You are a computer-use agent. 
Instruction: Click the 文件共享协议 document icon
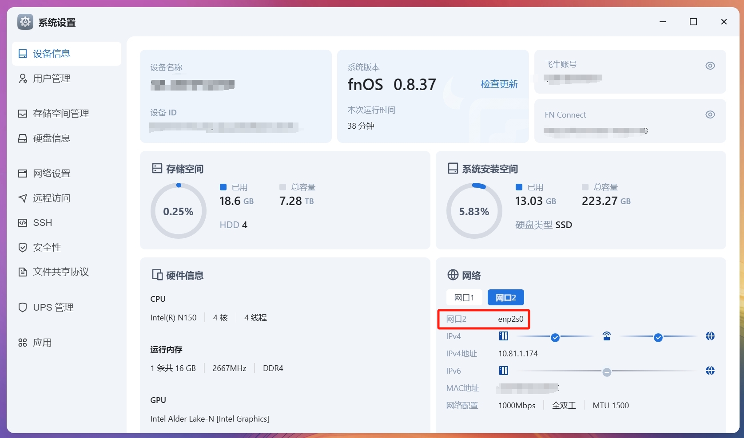click(23, 272)
